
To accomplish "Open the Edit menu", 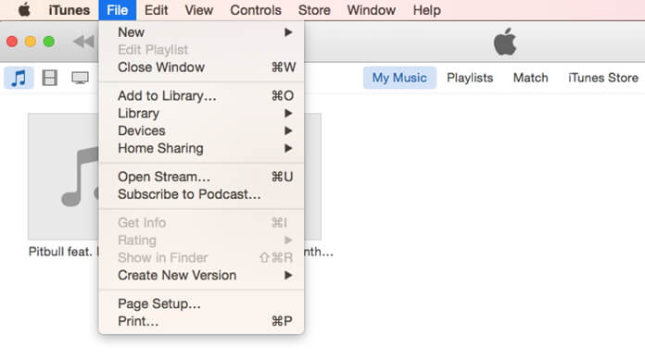I will [x=156, y=10].
